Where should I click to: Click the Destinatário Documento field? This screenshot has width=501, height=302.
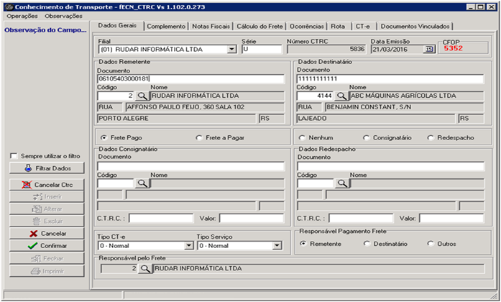[390, 78]
